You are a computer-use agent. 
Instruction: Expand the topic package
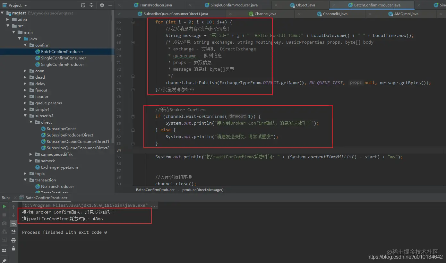25,174
